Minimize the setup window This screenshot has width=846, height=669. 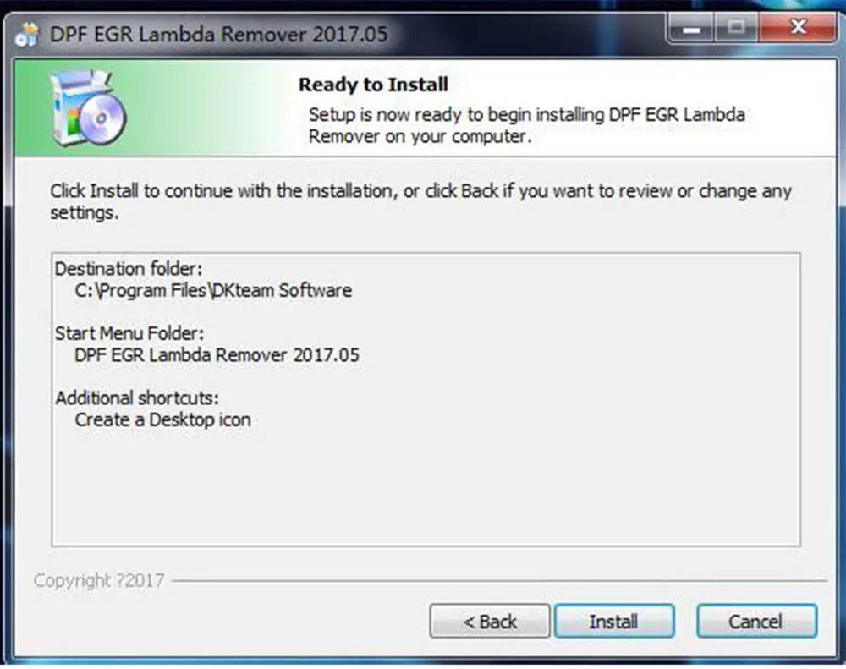pos(691,28)
